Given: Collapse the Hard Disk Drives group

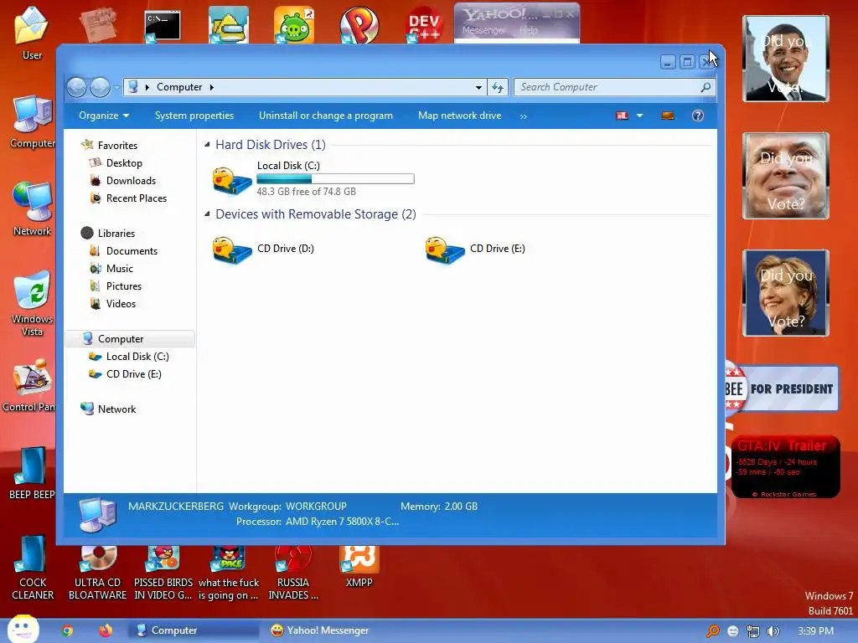Looking at the screenshot, I should pos(207,144).
